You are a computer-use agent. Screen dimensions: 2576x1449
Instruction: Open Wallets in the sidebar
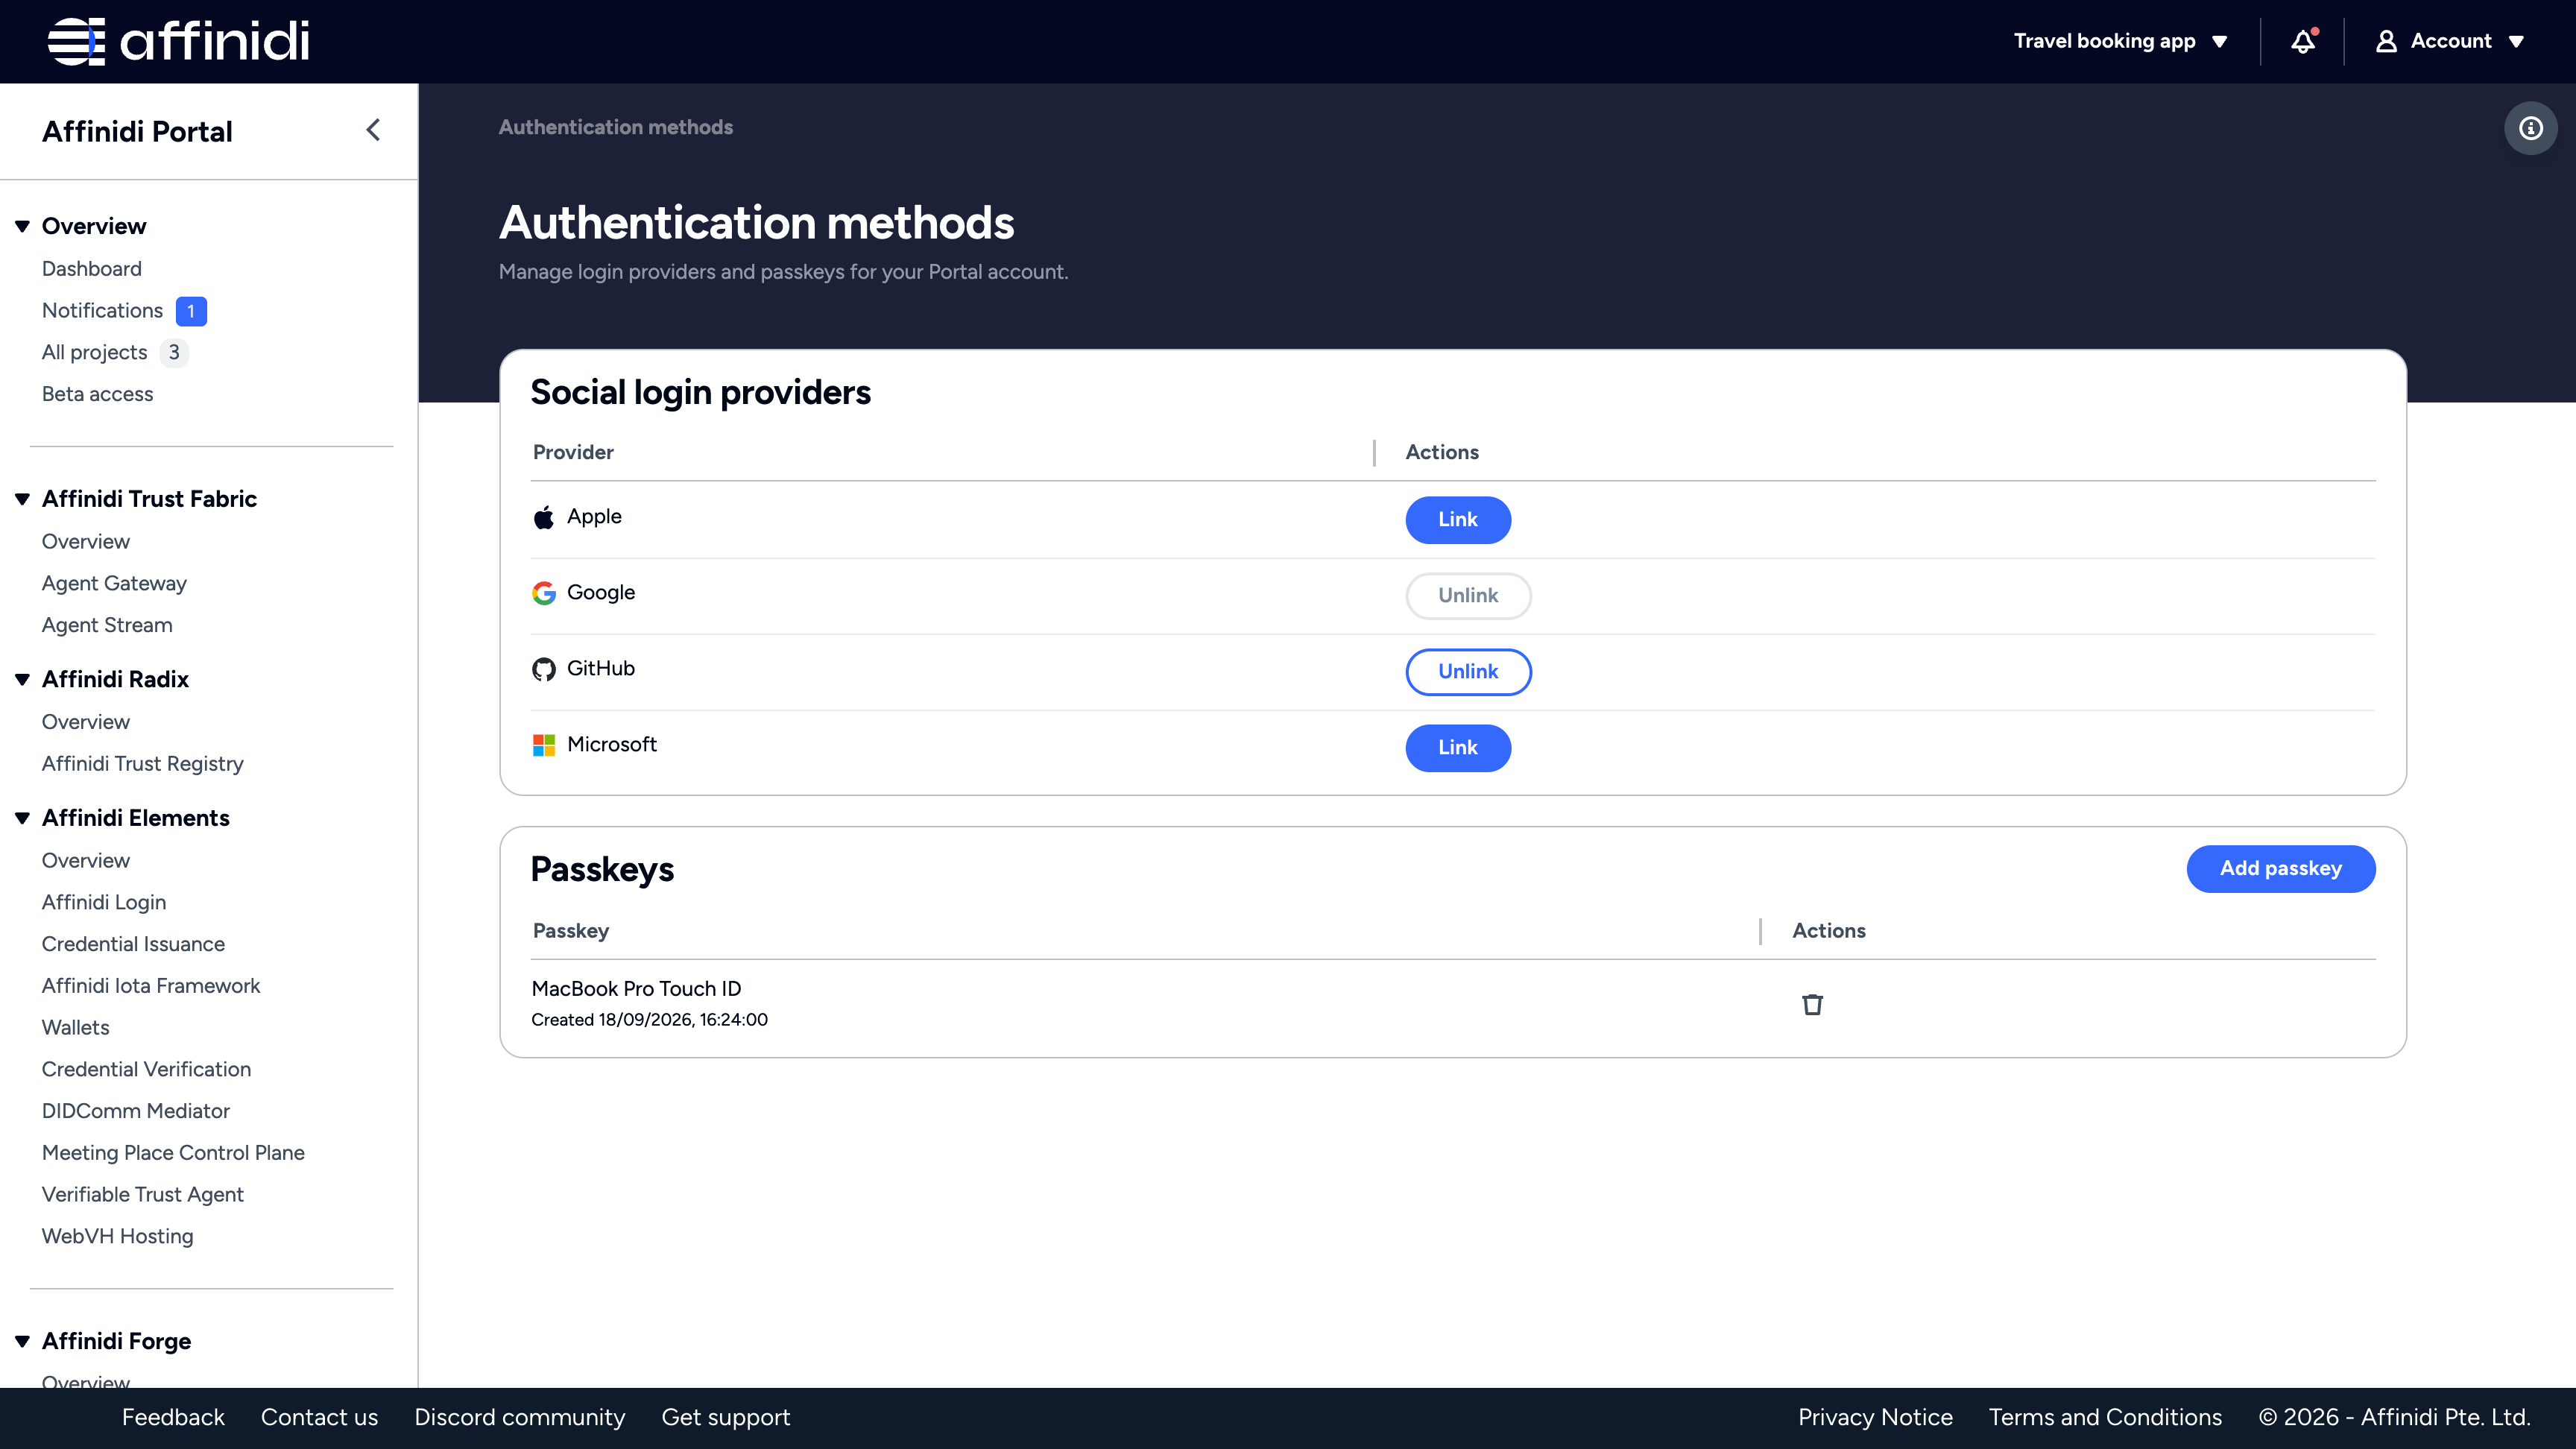coord(76,1028)
